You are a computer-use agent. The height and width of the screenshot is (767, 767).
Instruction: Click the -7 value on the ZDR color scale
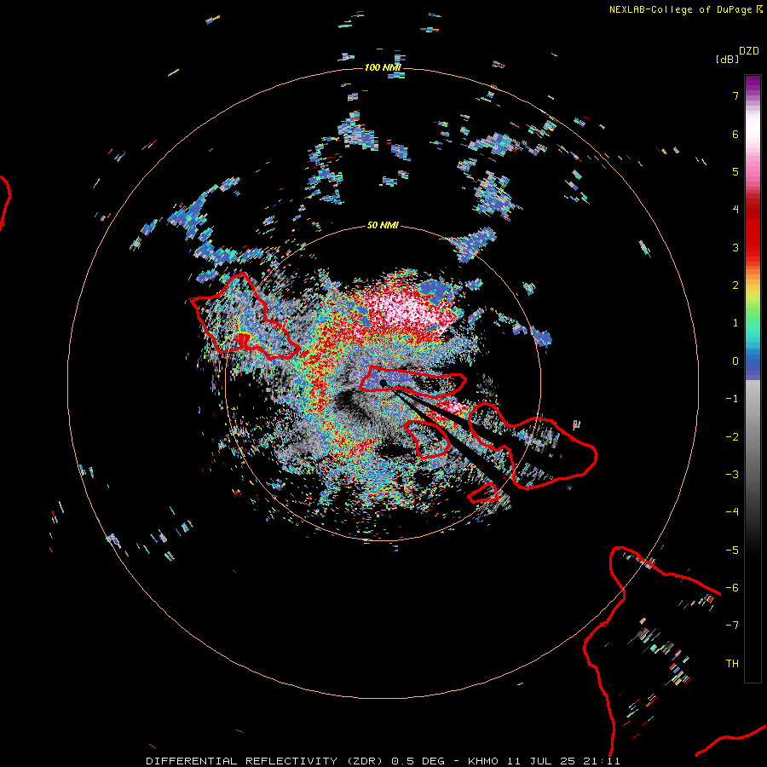(732, 626)
